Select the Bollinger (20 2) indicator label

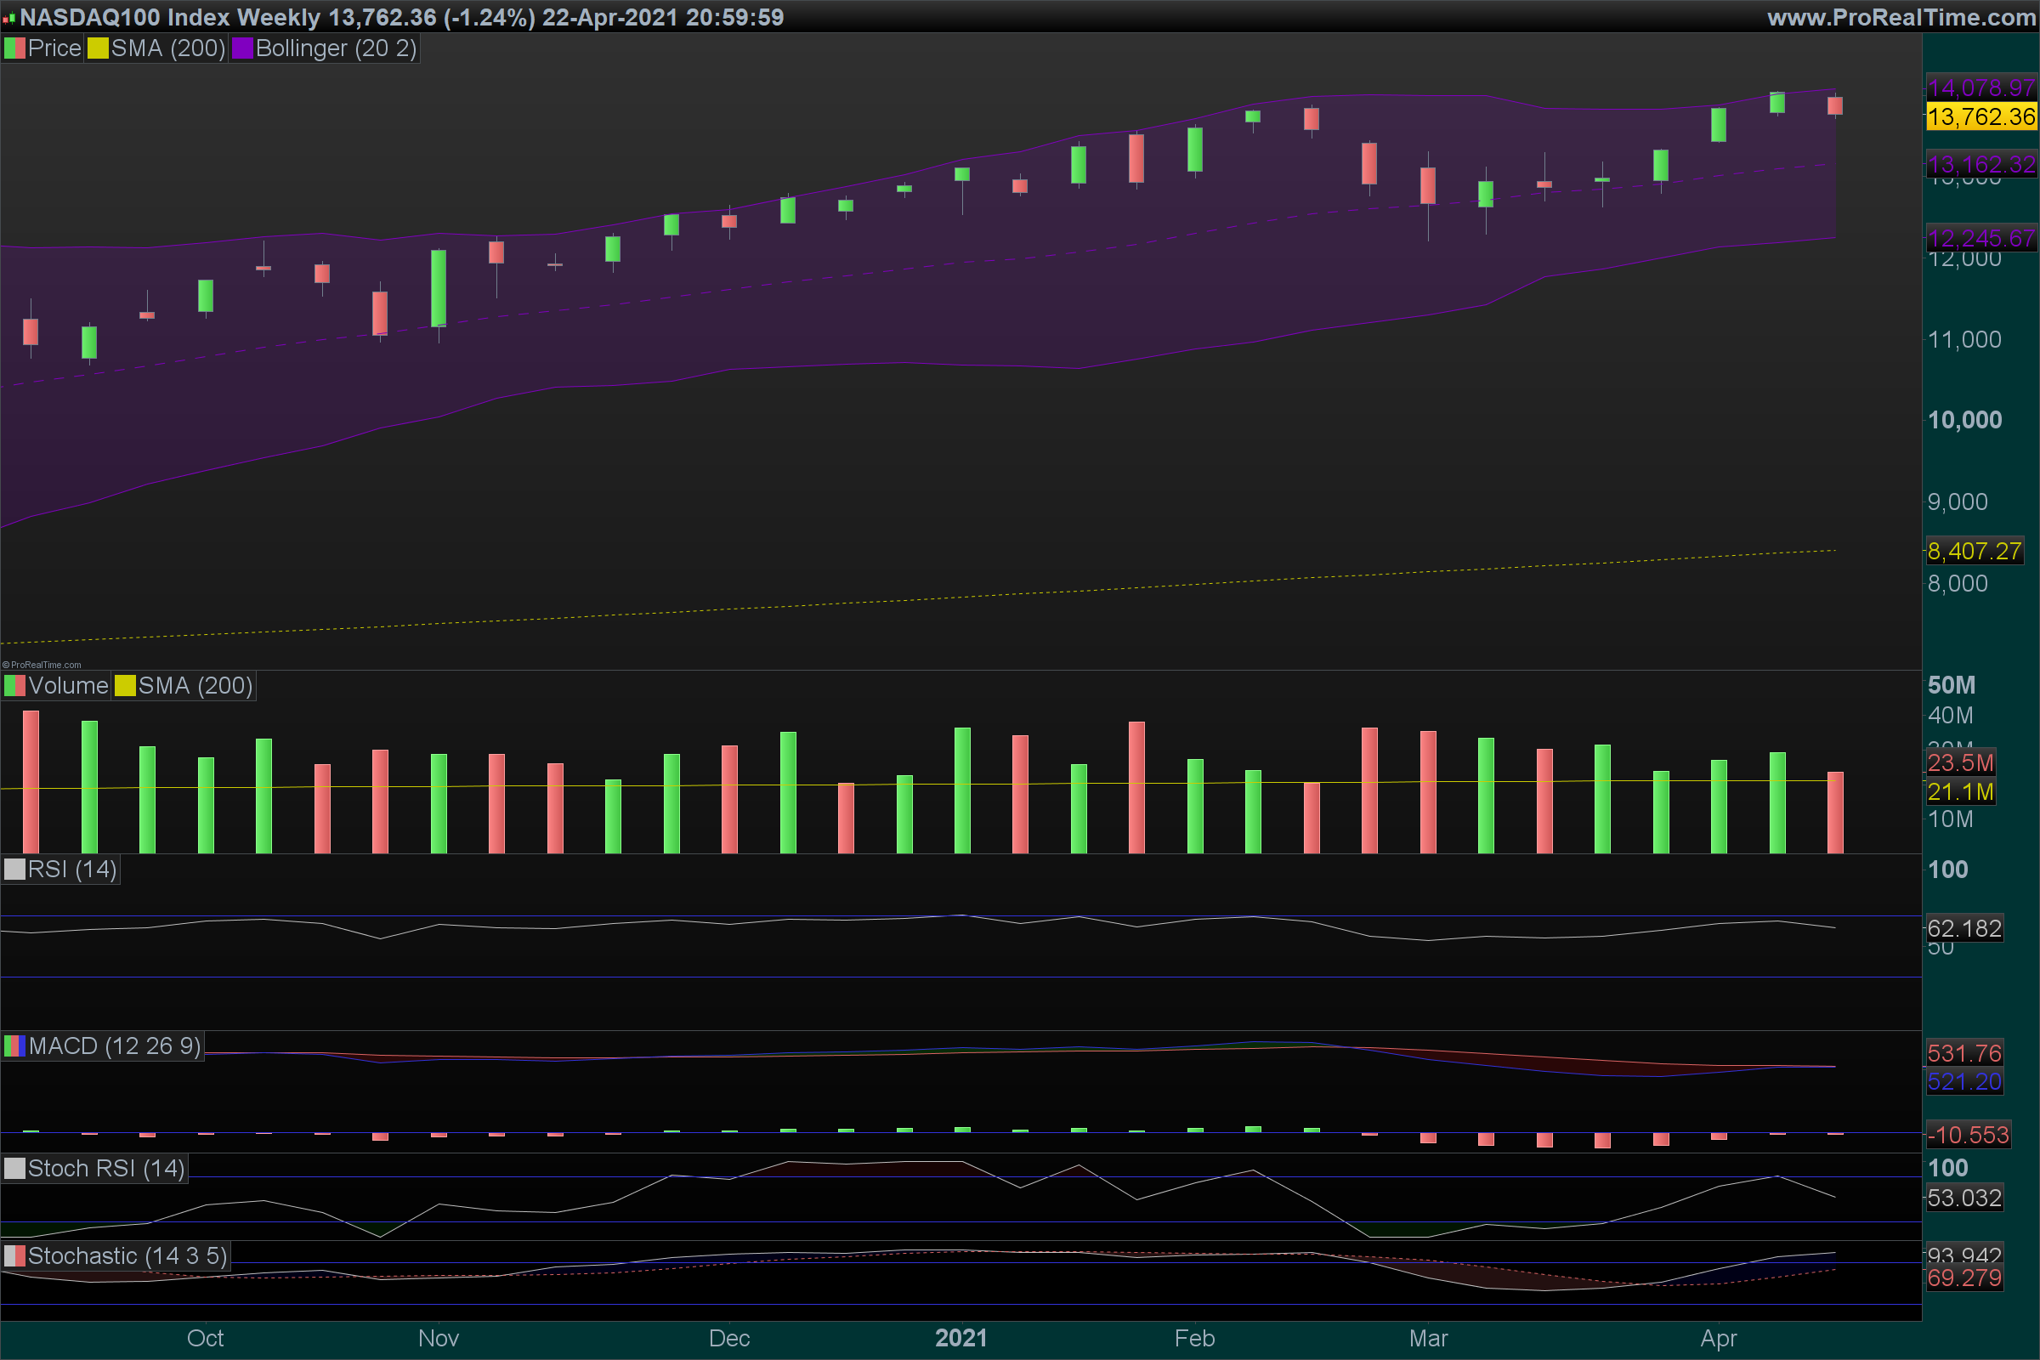[336, 48]
